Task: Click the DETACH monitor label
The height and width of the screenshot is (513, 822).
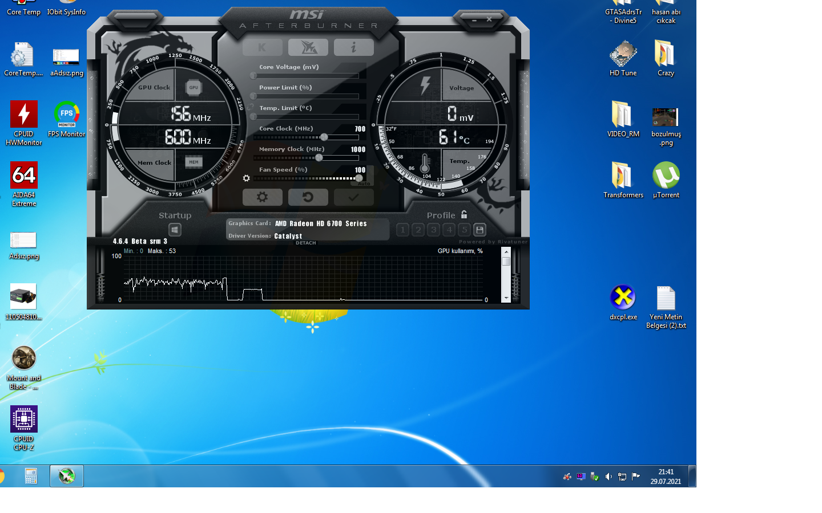Action: click(306, 243)
